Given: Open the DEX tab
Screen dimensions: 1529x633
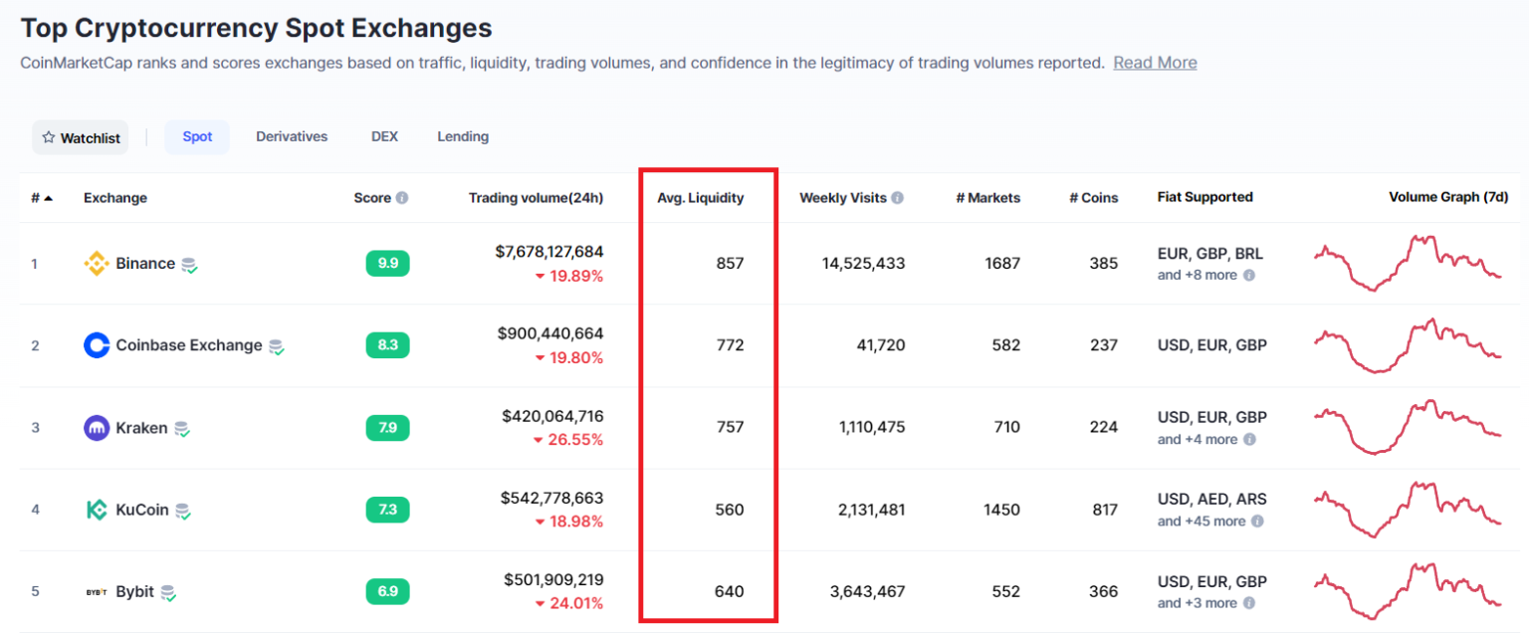Looking at the screenshot, I should pos(384,136).
